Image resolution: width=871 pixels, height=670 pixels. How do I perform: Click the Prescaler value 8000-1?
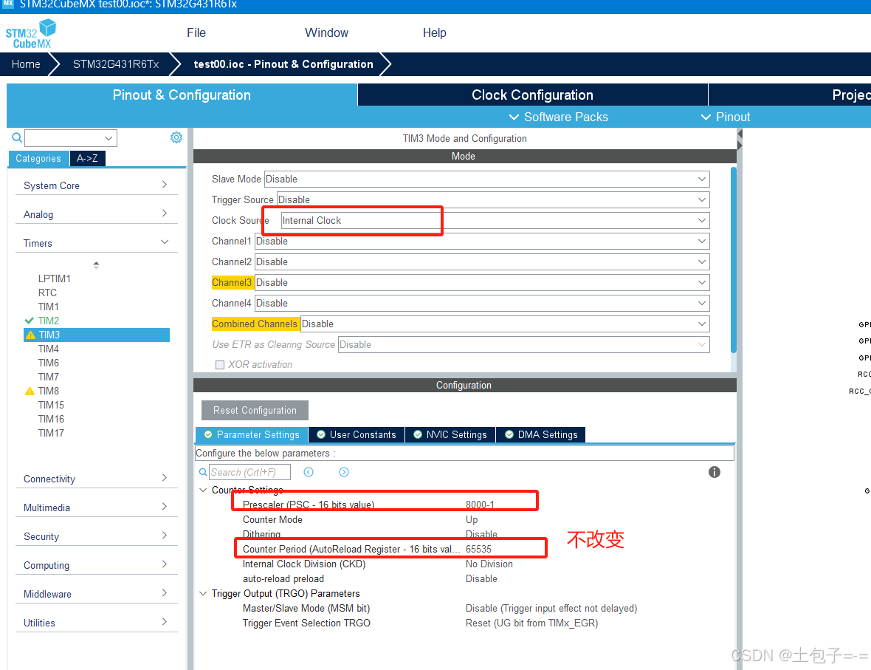point(480,505)
